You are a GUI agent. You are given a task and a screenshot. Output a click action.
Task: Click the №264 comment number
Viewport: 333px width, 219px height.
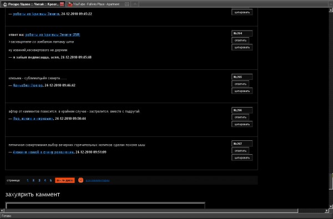(242, 33)
